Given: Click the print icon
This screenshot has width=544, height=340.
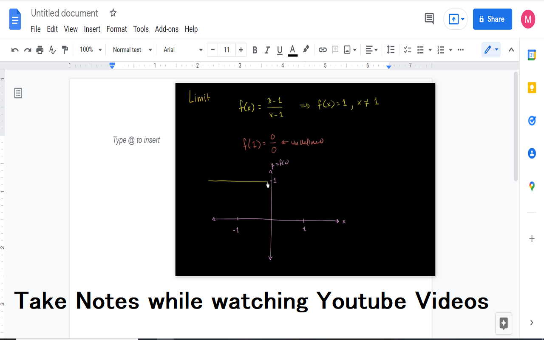Looking at the screenshot, I should pyautogui.click(x=40, y=50).
